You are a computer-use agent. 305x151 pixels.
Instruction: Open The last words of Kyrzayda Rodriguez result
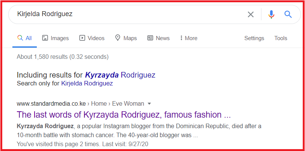click(124, 115)
